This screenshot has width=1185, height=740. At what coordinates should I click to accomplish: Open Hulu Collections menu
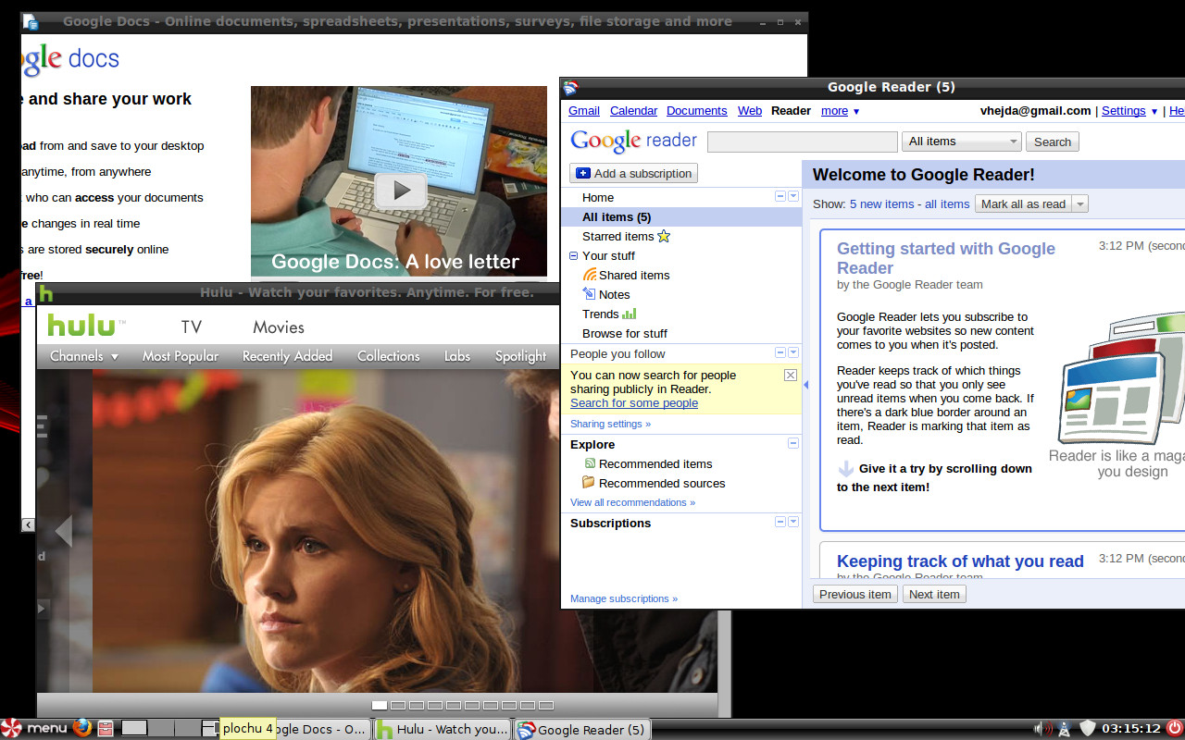point(389,356)
